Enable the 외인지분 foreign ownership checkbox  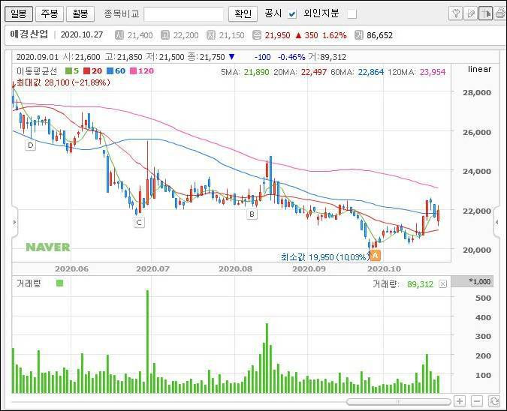(352, 14)
